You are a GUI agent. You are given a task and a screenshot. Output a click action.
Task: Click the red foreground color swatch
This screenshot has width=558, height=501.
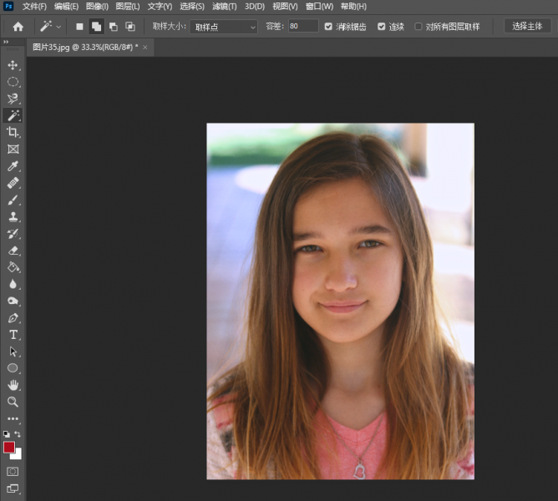pos(8,447)
